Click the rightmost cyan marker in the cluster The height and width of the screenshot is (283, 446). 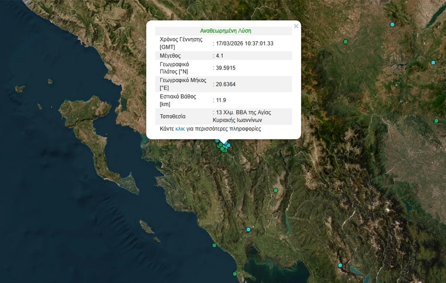pos(229,145)
